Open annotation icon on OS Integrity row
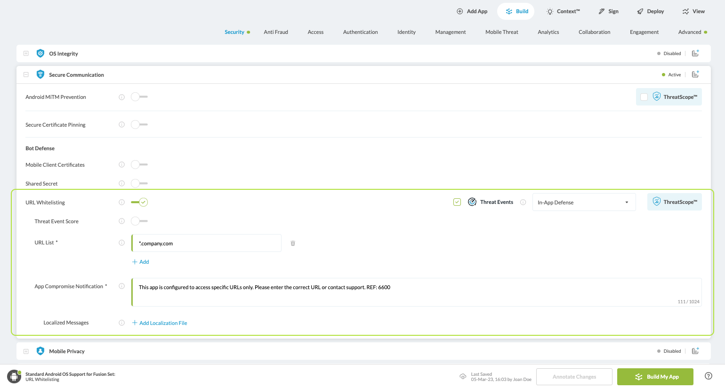725x389 pixels. point(695,53)
